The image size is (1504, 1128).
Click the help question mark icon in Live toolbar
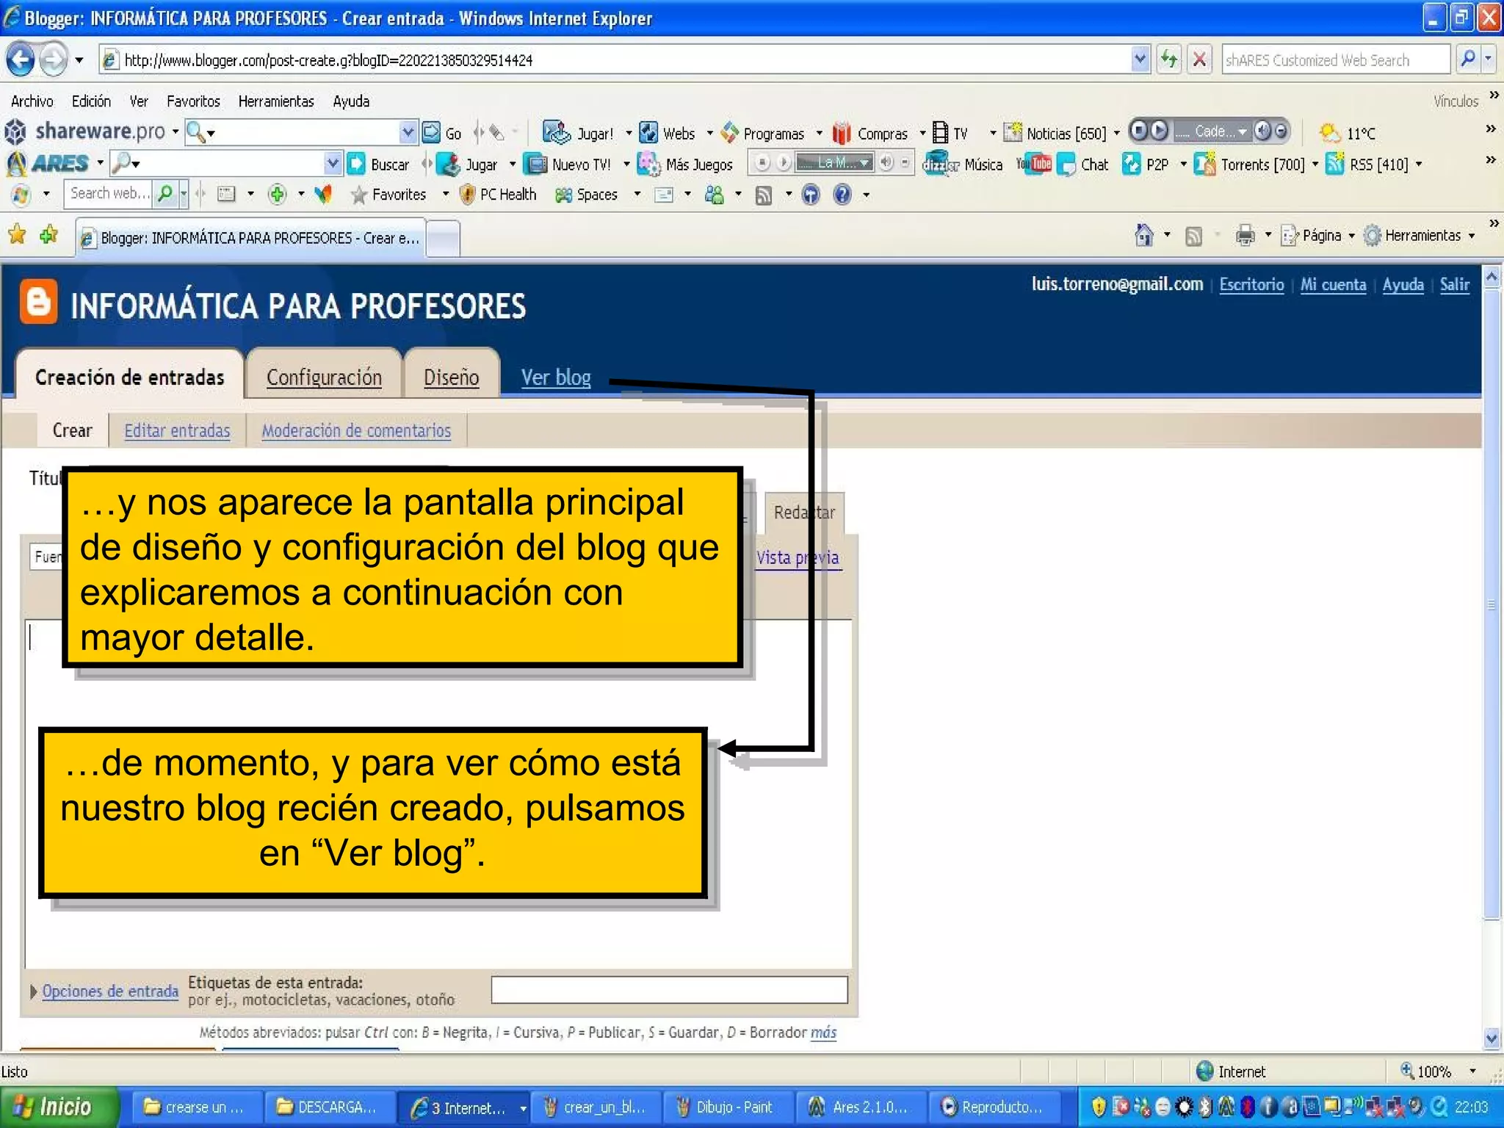[x=842, y=195]
